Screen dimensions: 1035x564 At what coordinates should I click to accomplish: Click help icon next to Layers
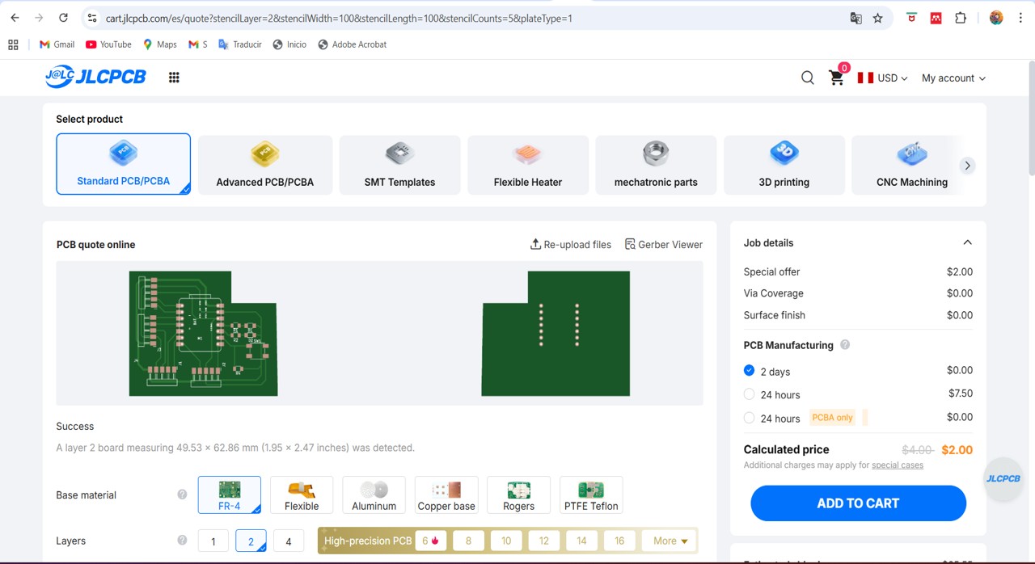[182, 541]
